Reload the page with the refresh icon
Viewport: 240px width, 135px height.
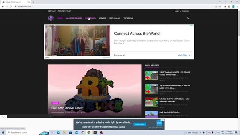[x=11, y=6]
